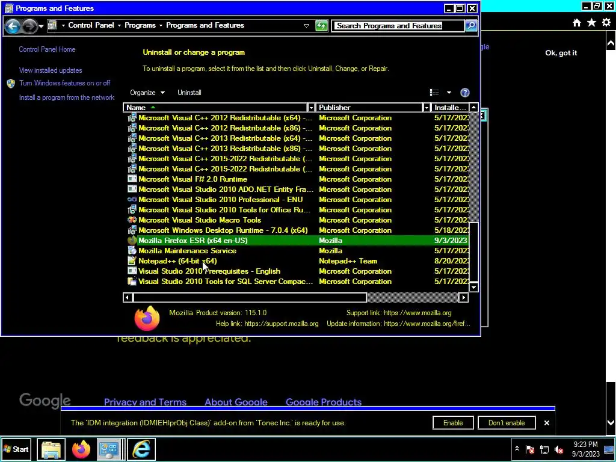Screen dimensions: 616x462
Task: Select Microsoft Windows Desktop Runtime 7.0.4 row
Action: coord(298,230)
